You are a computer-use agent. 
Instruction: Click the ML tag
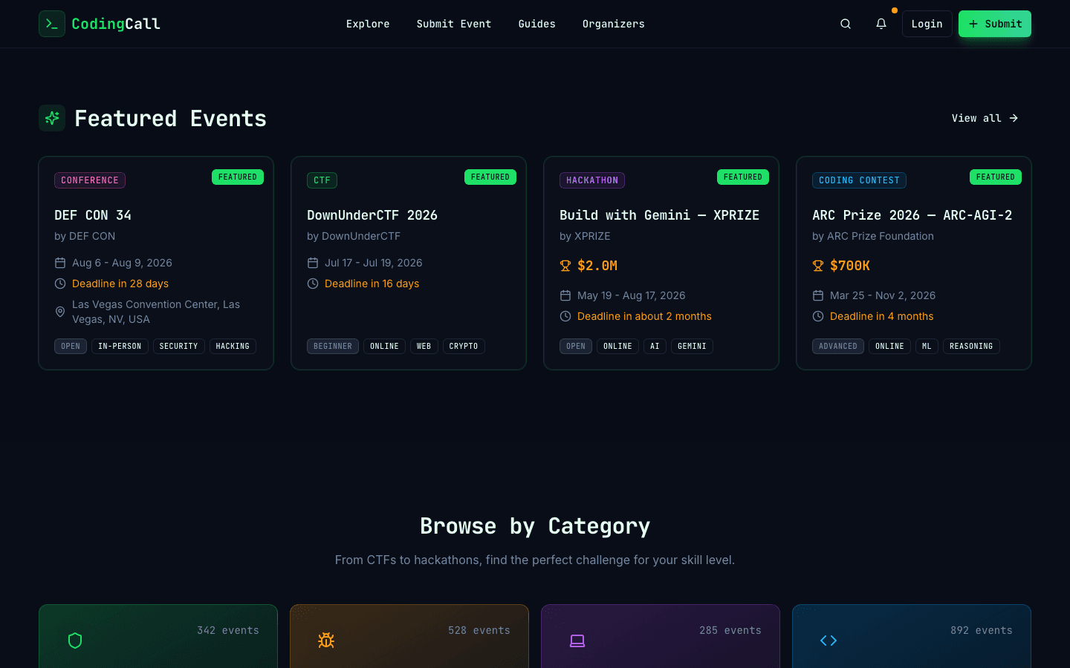coord(927,347)
